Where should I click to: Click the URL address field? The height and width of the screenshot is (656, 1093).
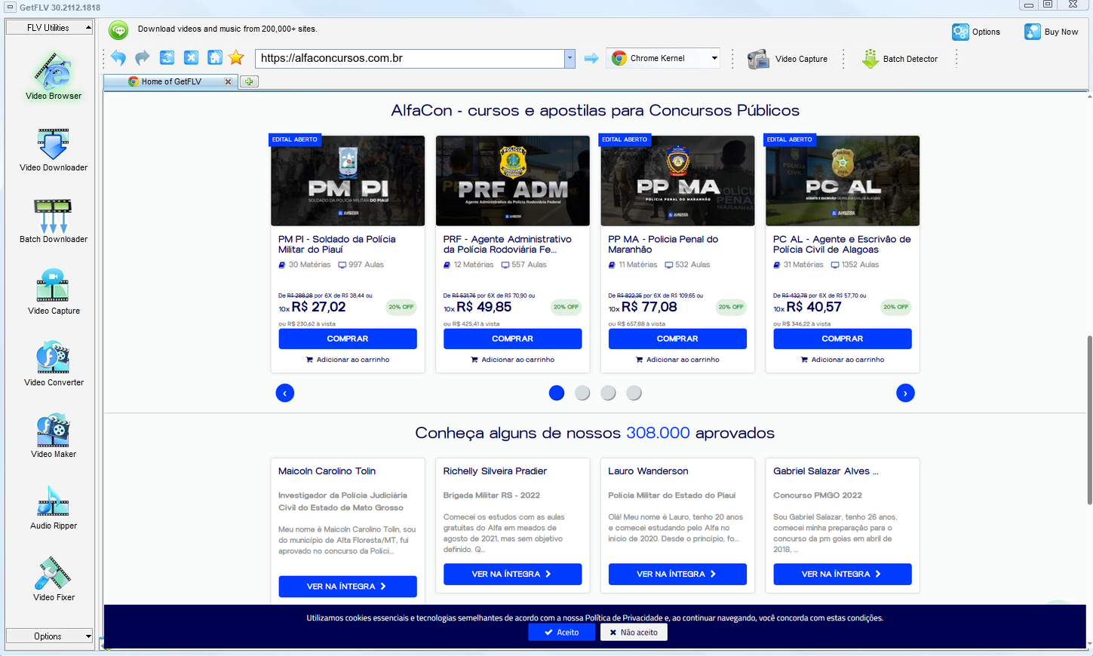[x=410, y=58]
